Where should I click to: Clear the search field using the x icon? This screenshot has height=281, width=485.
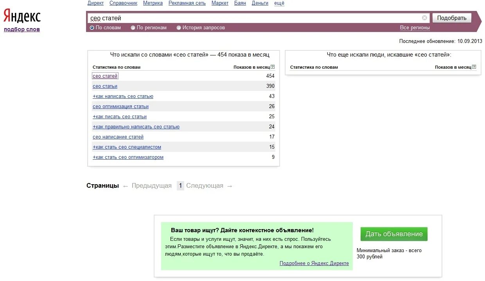point(424,18)
